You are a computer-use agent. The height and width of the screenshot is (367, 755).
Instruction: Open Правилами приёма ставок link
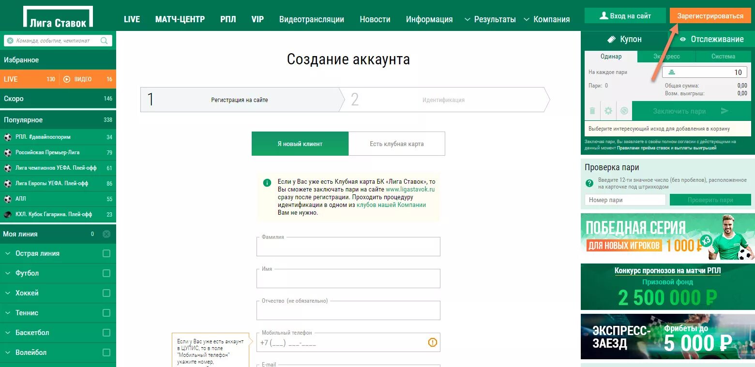coord(667,148)
